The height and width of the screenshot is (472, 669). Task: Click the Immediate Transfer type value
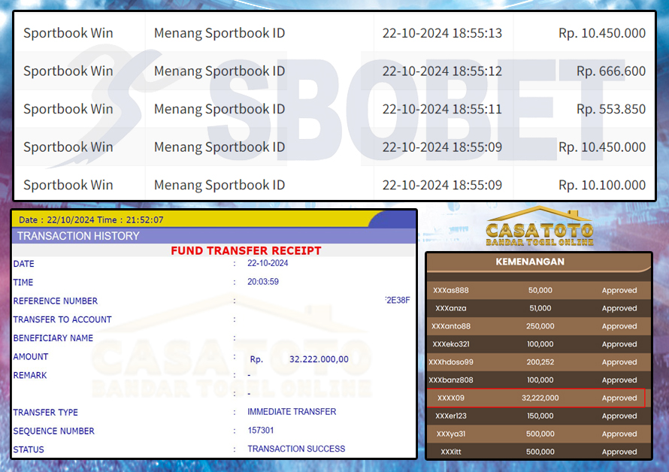click(292, 412)
